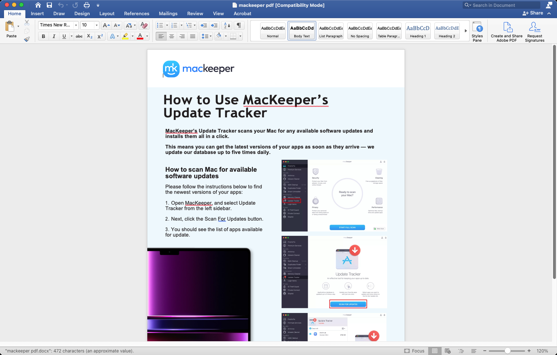This screenshot has width=557, height=355.
Task: Toggle Bold formatting
Action: point(44,36)
